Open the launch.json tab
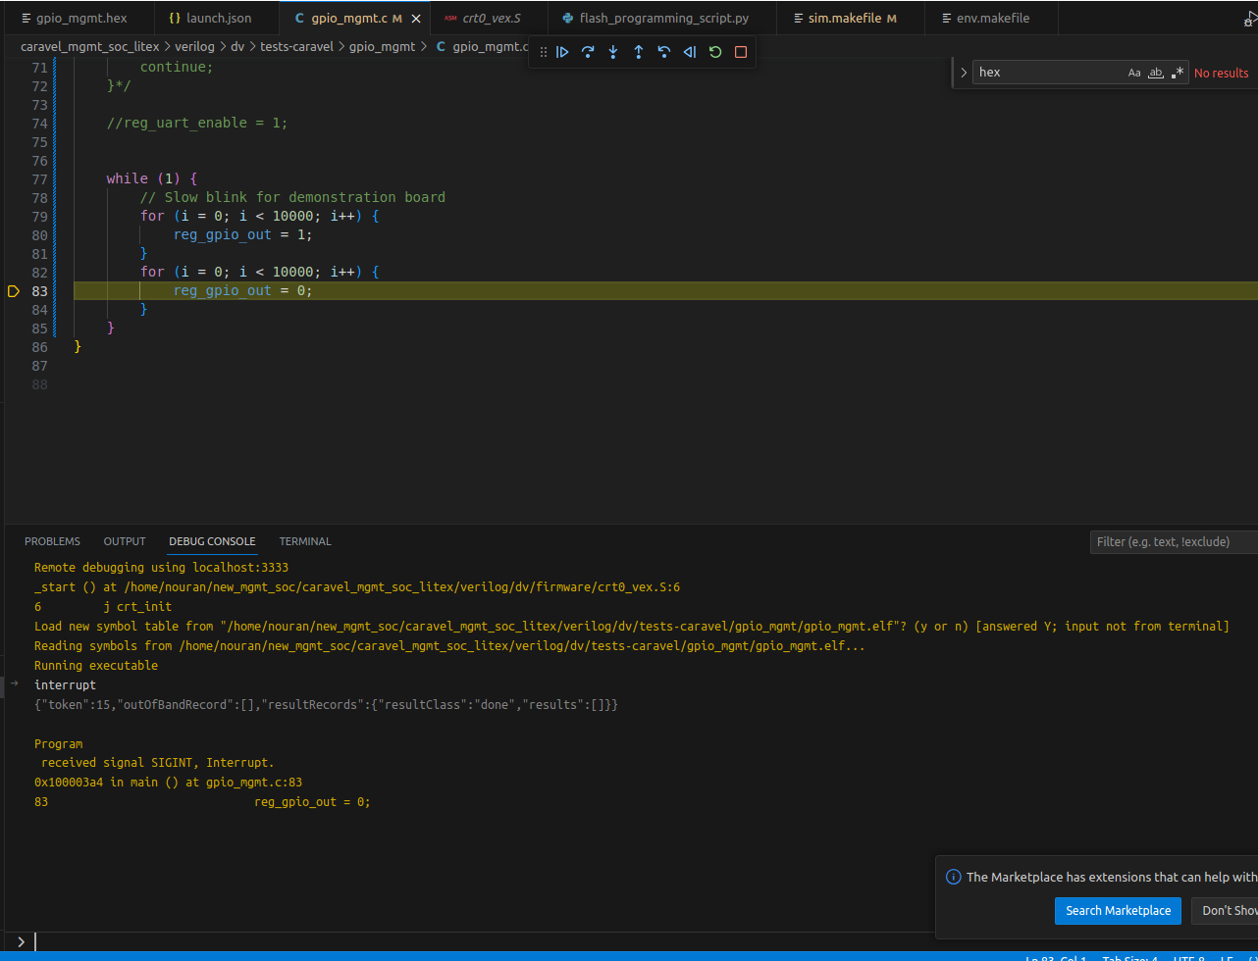 218,19
